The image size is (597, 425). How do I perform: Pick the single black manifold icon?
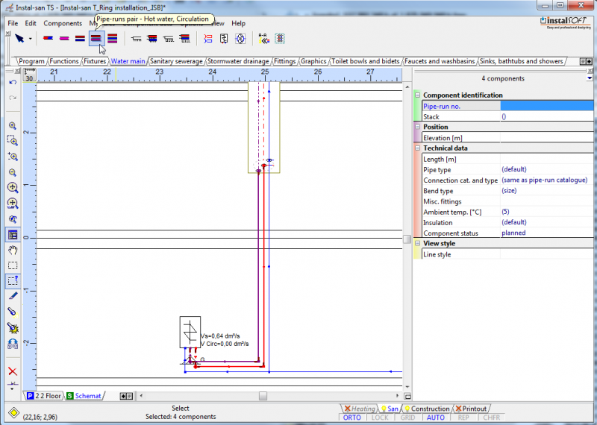pos(136,39)
